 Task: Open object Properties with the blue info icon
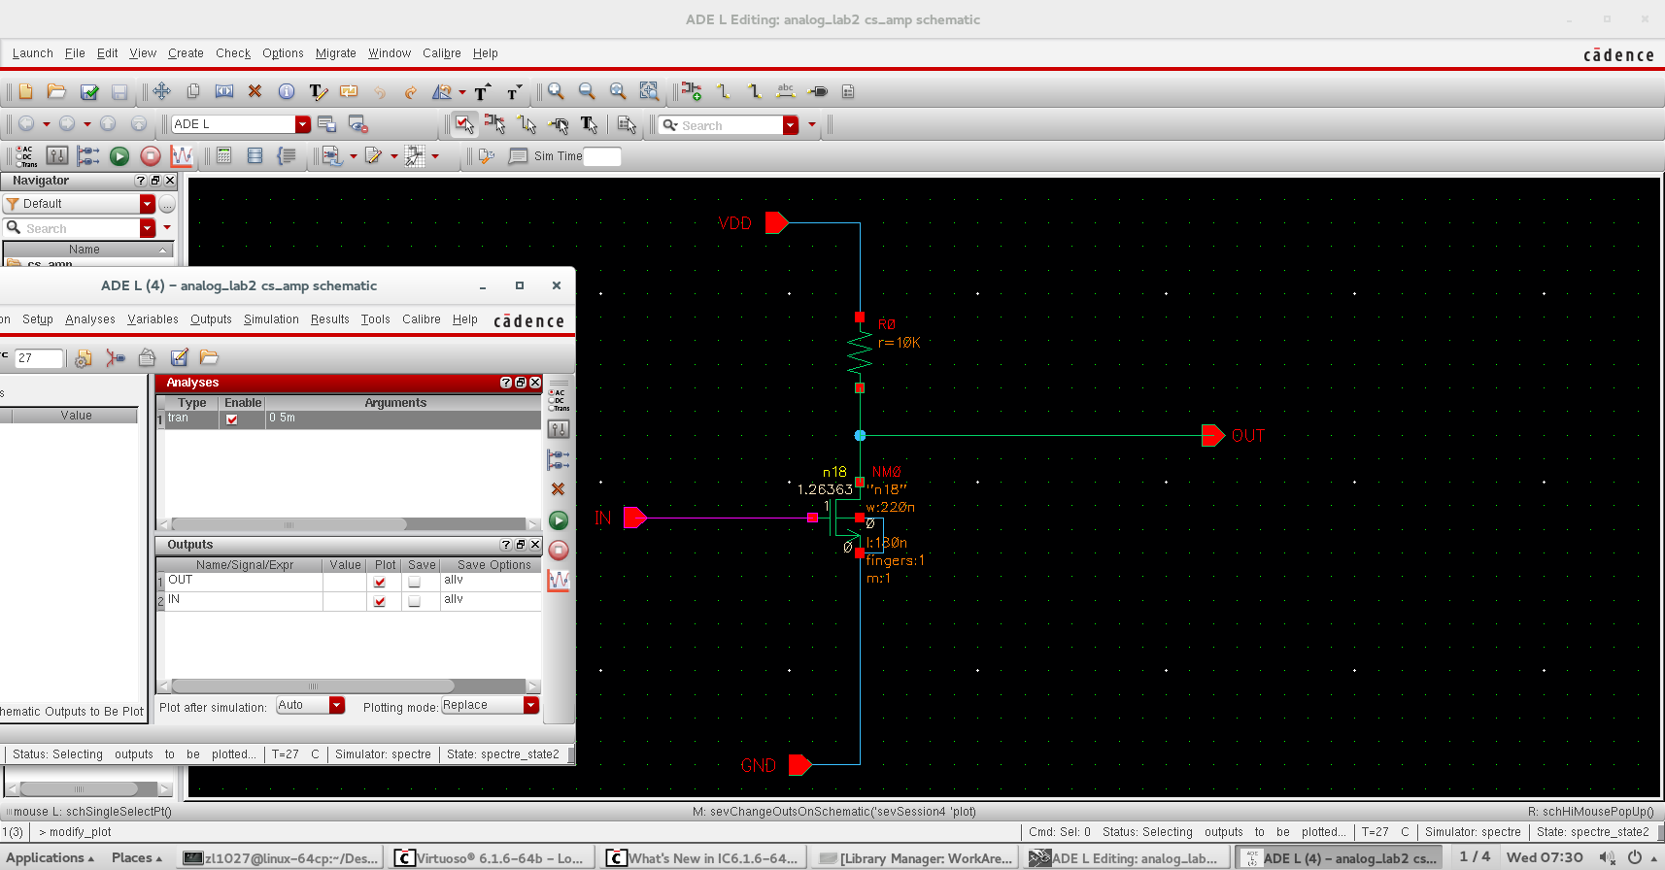click(x=286, y=91)
